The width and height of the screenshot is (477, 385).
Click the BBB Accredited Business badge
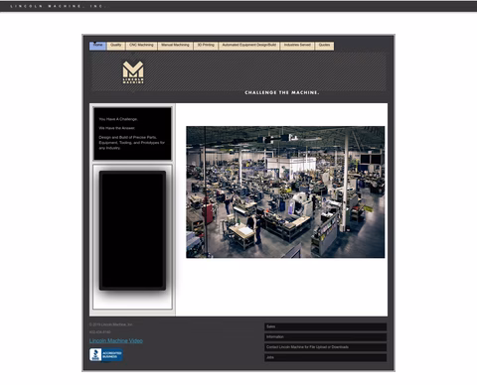click(x=106, y=355)
